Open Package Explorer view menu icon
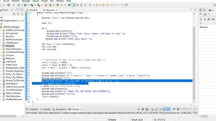The width and height of the screenshot is (216, 121). pyautogui.click(x=22, y=14)
